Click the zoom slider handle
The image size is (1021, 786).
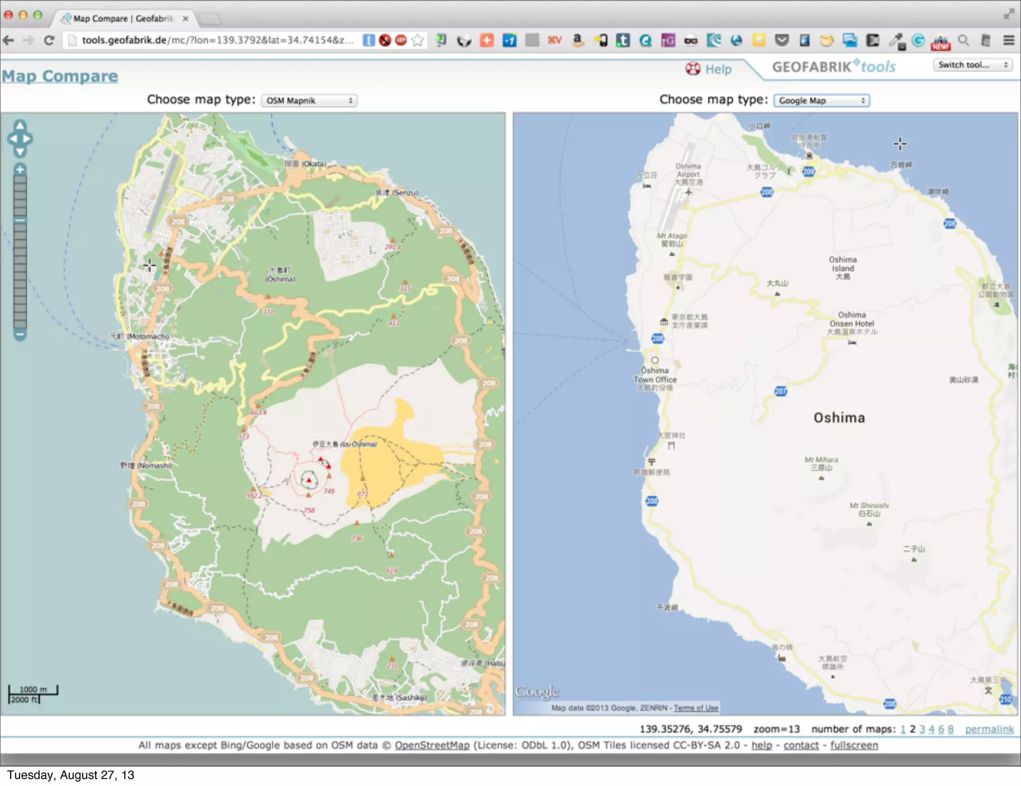pyautogui.click(x=20, y=220)
